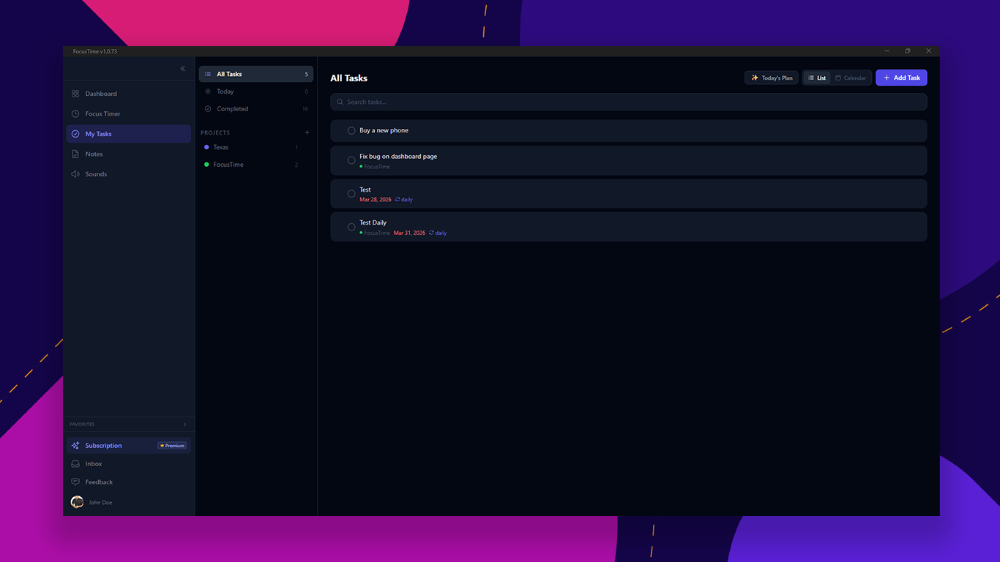Click the Sounds speaker icon
This screenshot has height=562, width=1000.
[75, 174]
